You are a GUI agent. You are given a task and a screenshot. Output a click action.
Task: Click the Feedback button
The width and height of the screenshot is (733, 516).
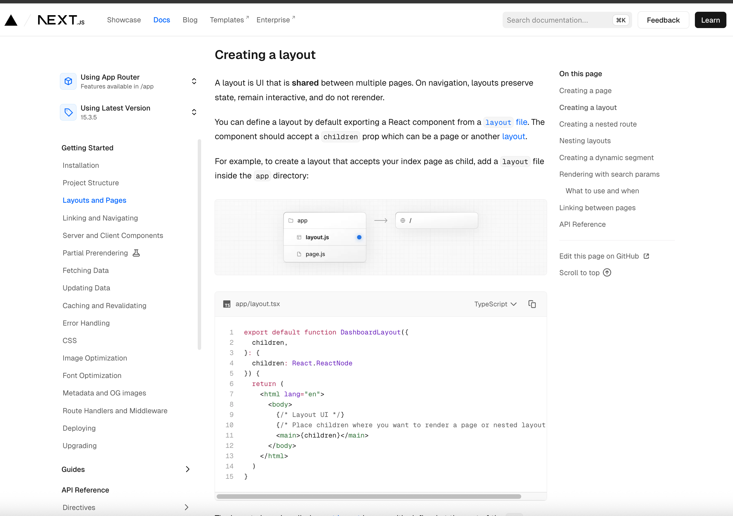tap(663, 20)
